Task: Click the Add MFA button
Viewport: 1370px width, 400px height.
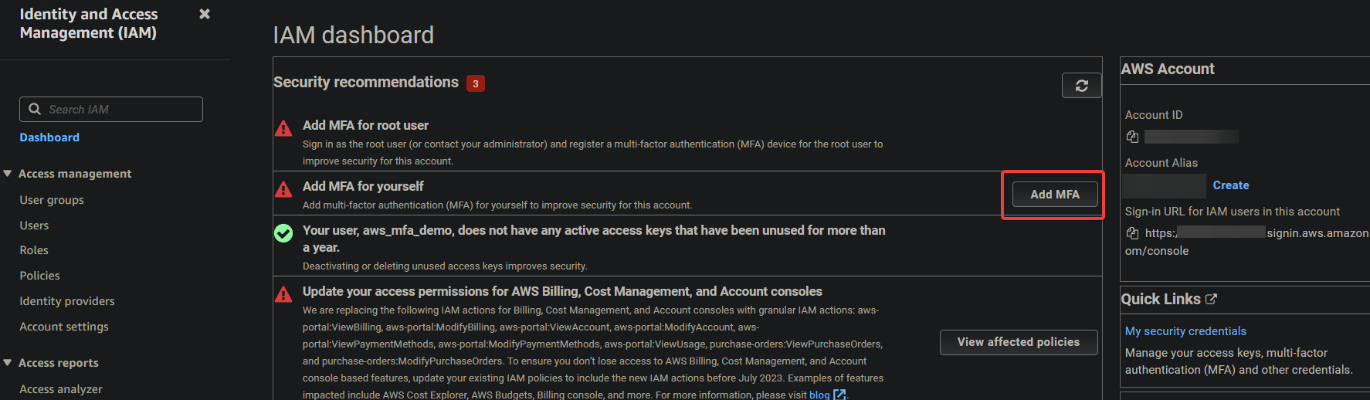Action: pyautogui.click(x=1055, y=195)
